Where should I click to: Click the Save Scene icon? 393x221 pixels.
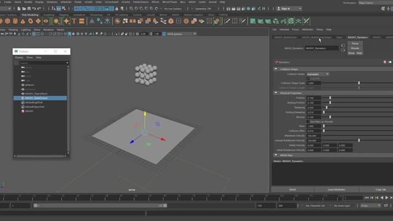tap(29, 9)
